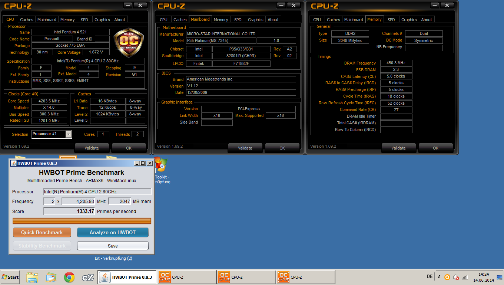
Task: Open the CPU-Z pinned icon in taskbar
Action: tap(88, 277)
